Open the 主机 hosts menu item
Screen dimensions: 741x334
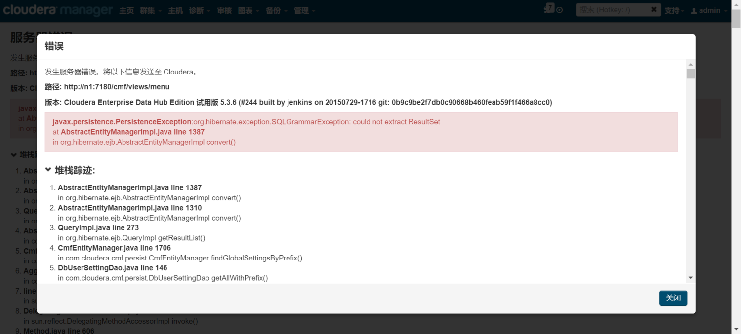pos(175,10)
